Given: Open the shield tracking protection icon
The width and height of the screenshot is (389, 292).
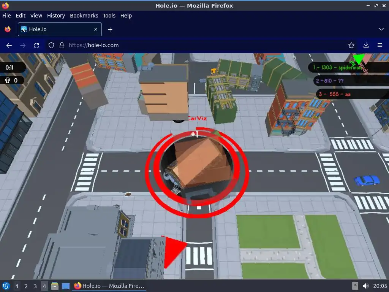Looking at the screenshot, I should [x=51, y=45].
